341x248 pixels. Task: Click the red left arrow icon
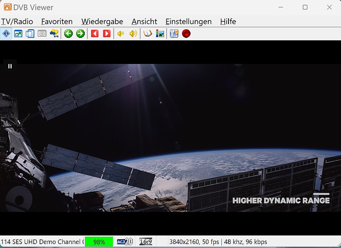point(95,34)
